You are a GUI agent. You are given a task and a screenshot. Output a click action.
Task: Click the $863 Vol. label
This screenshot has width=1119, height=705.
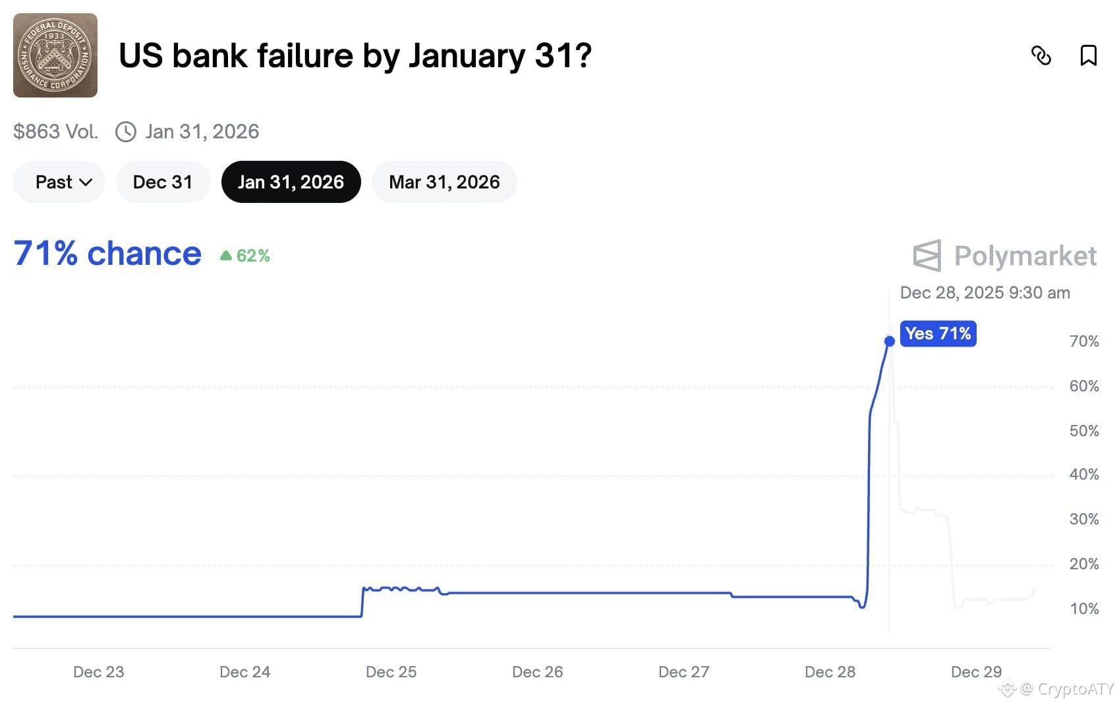(x=55, y=131)
